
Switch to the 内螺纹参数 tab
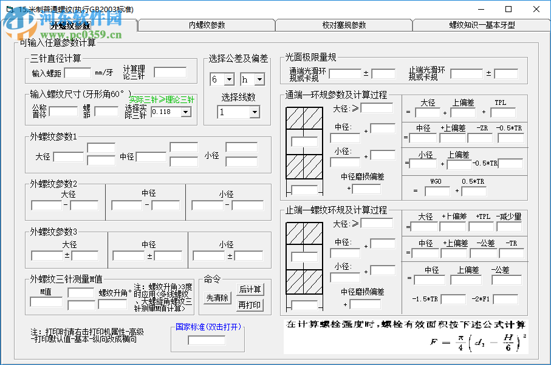coord(205,24)
